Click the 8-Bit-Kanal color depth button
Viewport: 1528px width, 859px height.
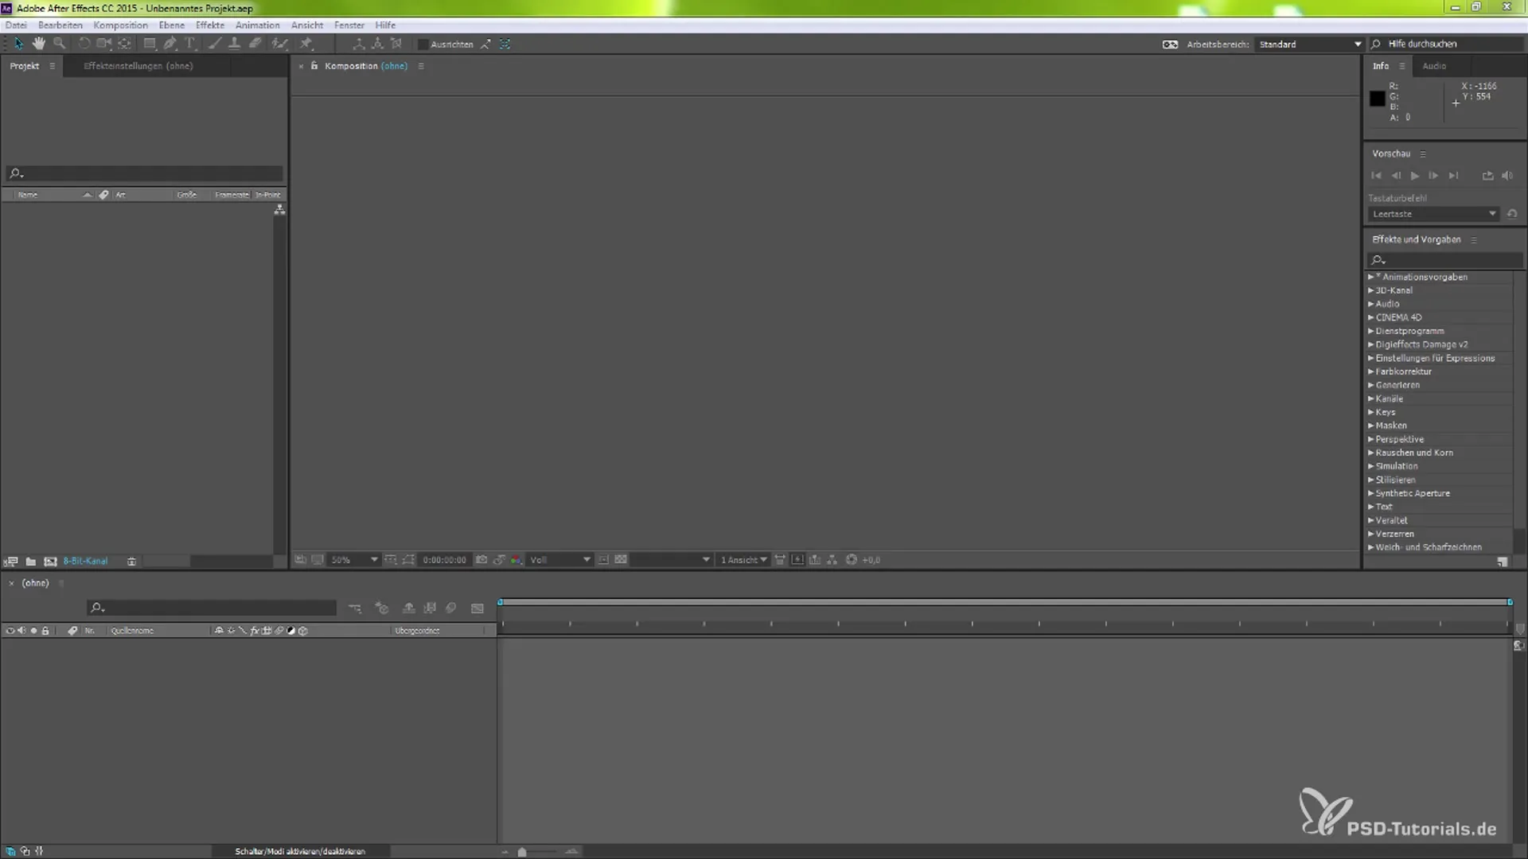coord(85,562)
